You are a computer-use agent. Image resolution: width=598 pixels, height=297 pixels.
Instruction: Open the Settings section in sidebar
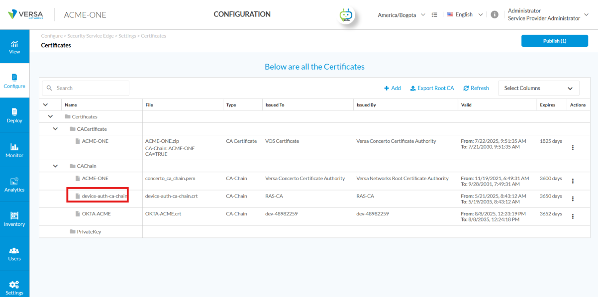(14, 288)
